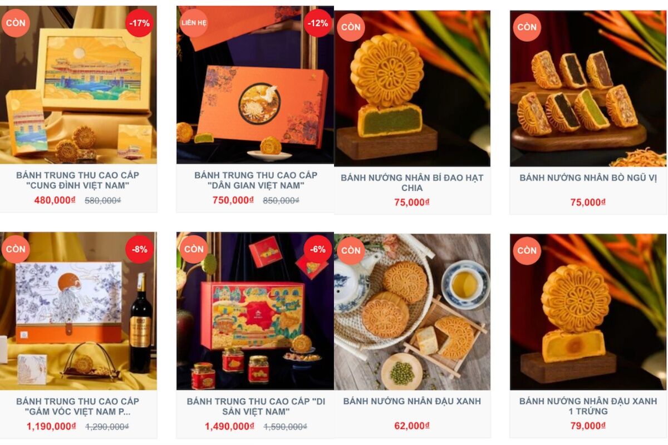Open Bánh Nướng Nhân Bí Đao Hạt Chia link

tap(412, 183)
